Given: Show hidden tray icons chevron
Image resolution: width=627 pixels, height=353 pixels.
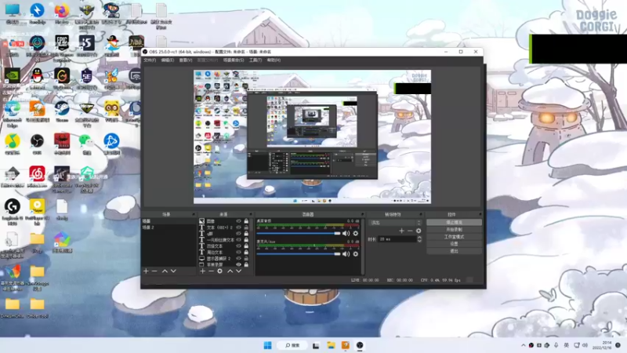Looking at the screenshot, I should point(523,345).
